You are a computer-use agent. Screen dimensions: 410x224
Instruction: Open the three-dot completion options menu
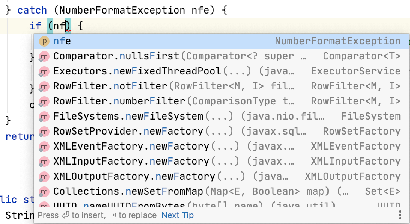tap(400, 215)
